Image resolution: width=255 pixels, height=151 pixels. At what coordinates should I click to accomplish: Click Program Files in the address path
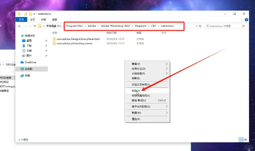[x=74, y=26]
